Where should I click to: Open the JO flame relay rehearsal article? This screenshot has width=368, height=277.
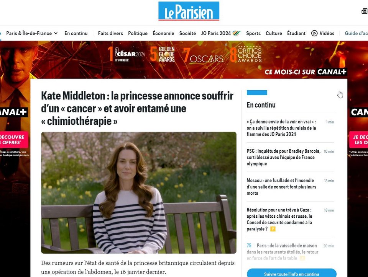(281, 128)
